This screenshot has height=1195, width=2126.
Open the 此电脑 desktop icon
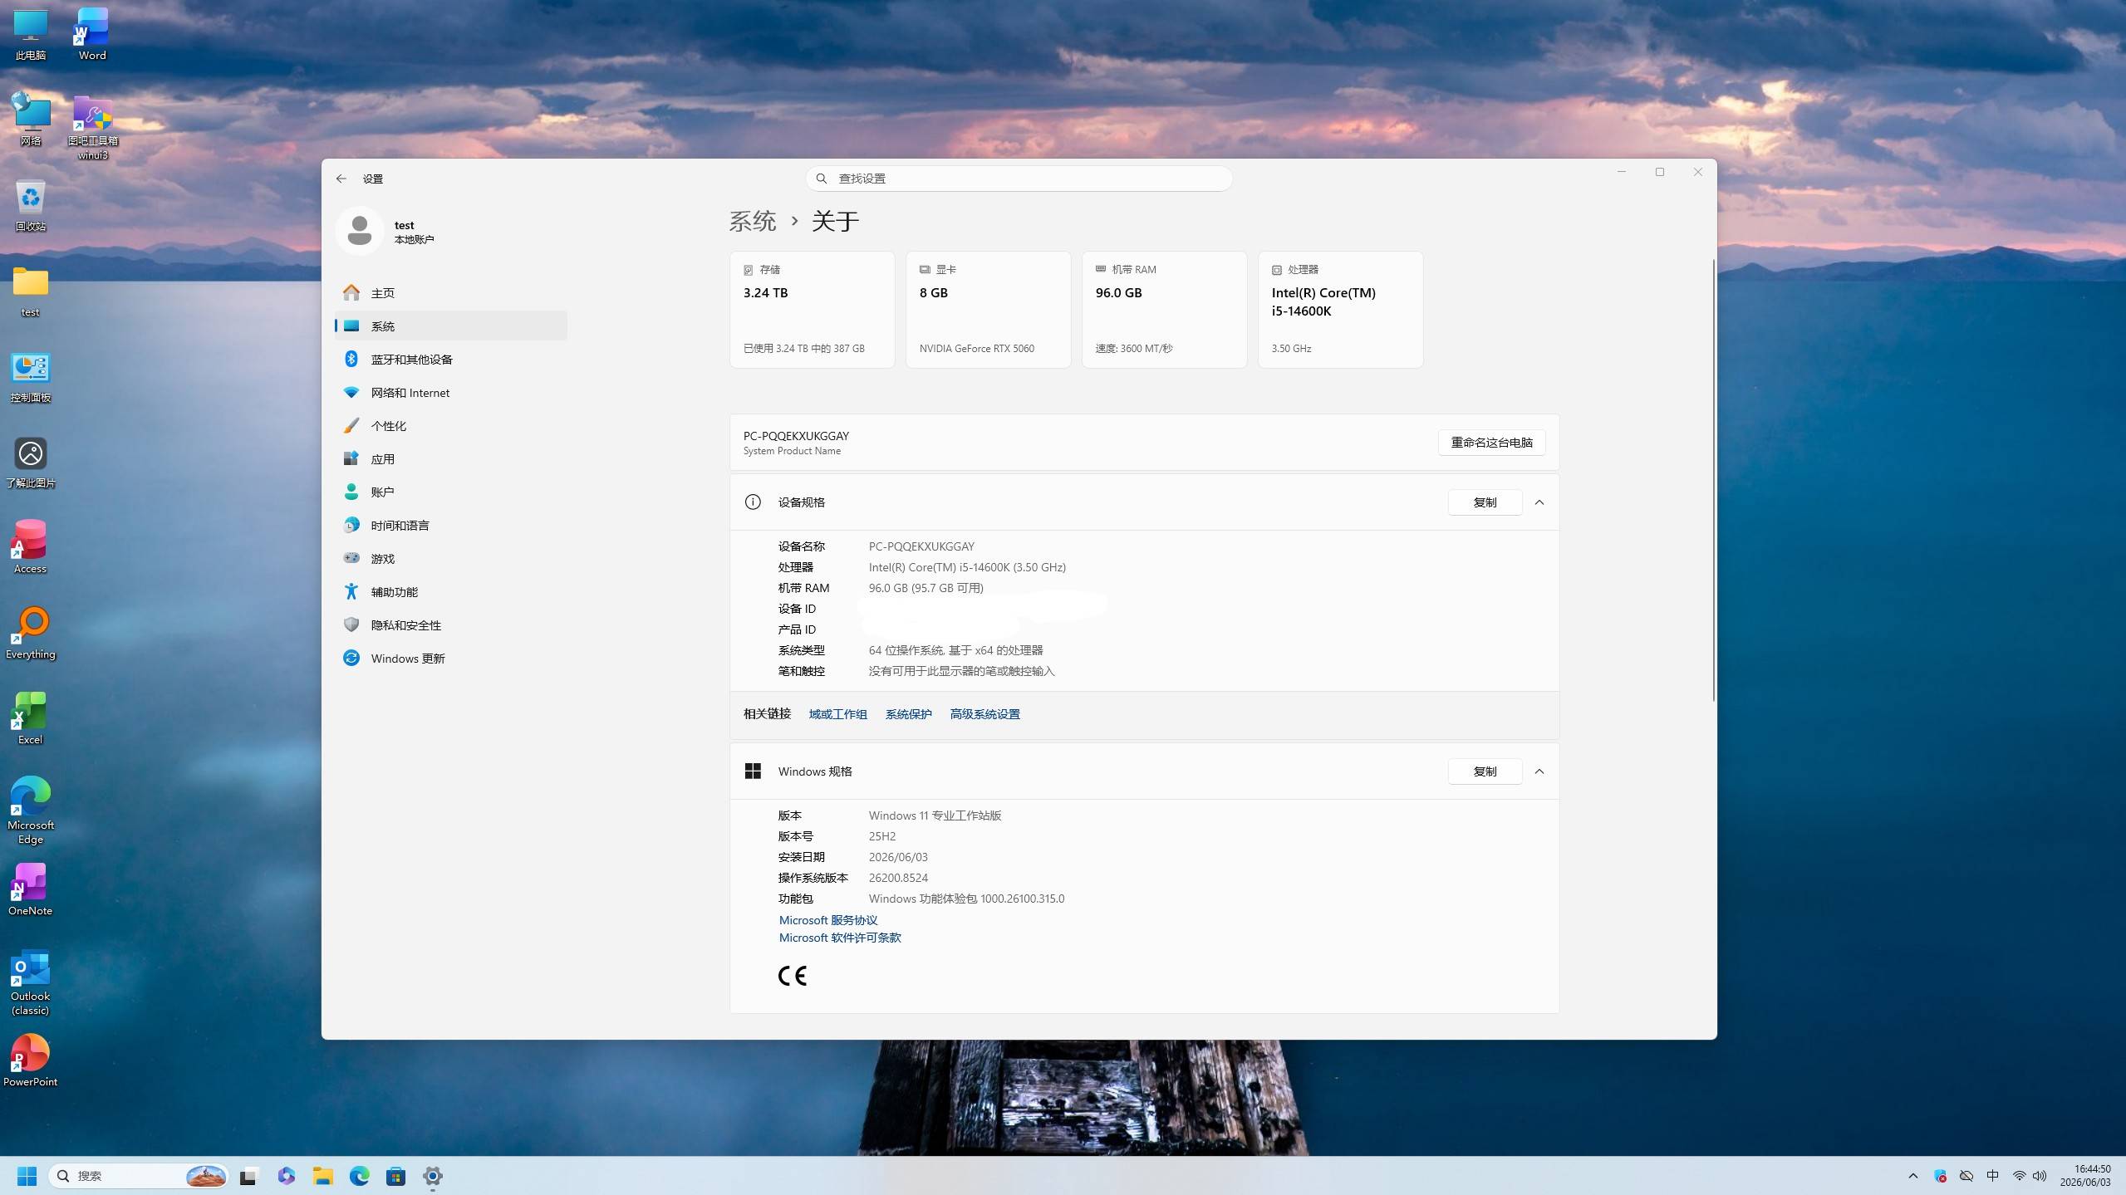point(31,35)
